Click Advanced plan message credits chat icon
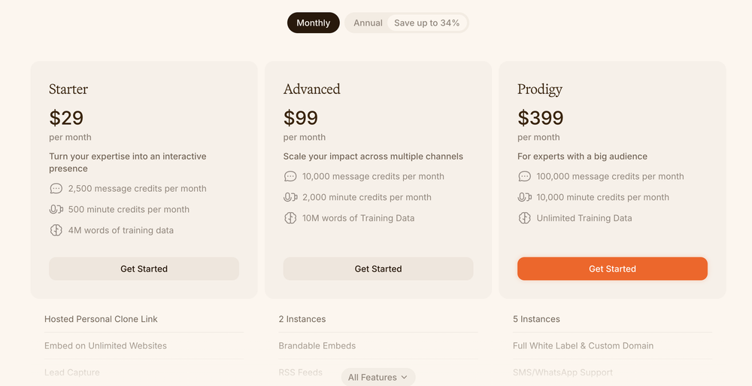752x386 pixels. click(290, 177)
